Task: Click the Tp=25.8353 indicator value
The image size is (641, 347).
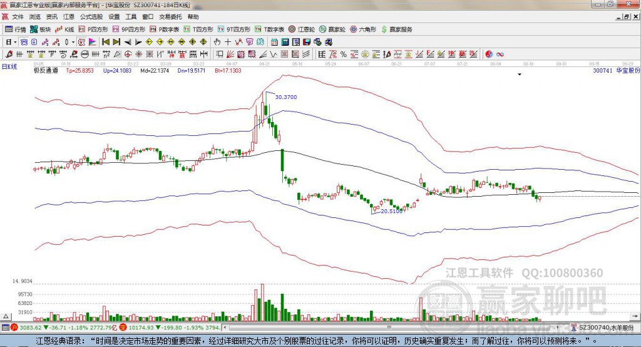Action: (x=79, y=70)
